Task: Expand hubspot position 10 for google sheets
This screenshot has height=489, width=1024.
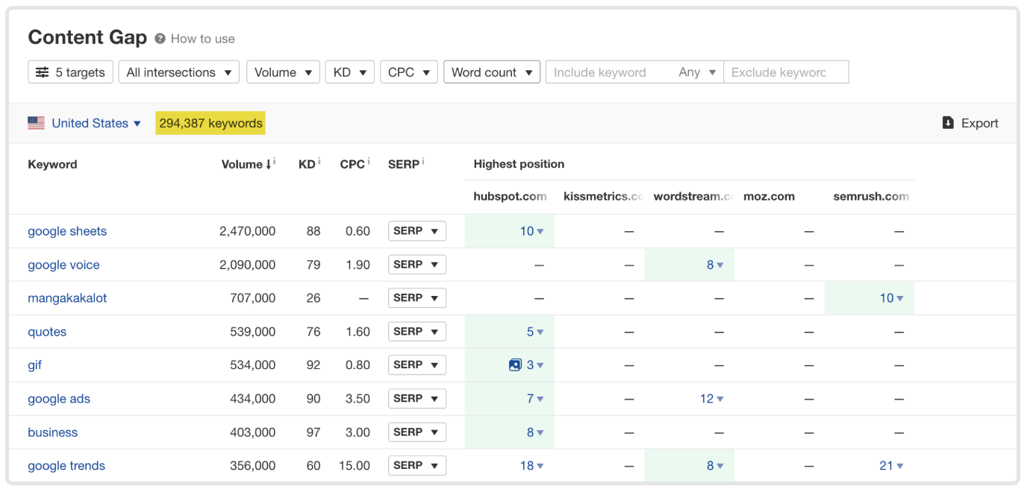Action: coord(532,231)
